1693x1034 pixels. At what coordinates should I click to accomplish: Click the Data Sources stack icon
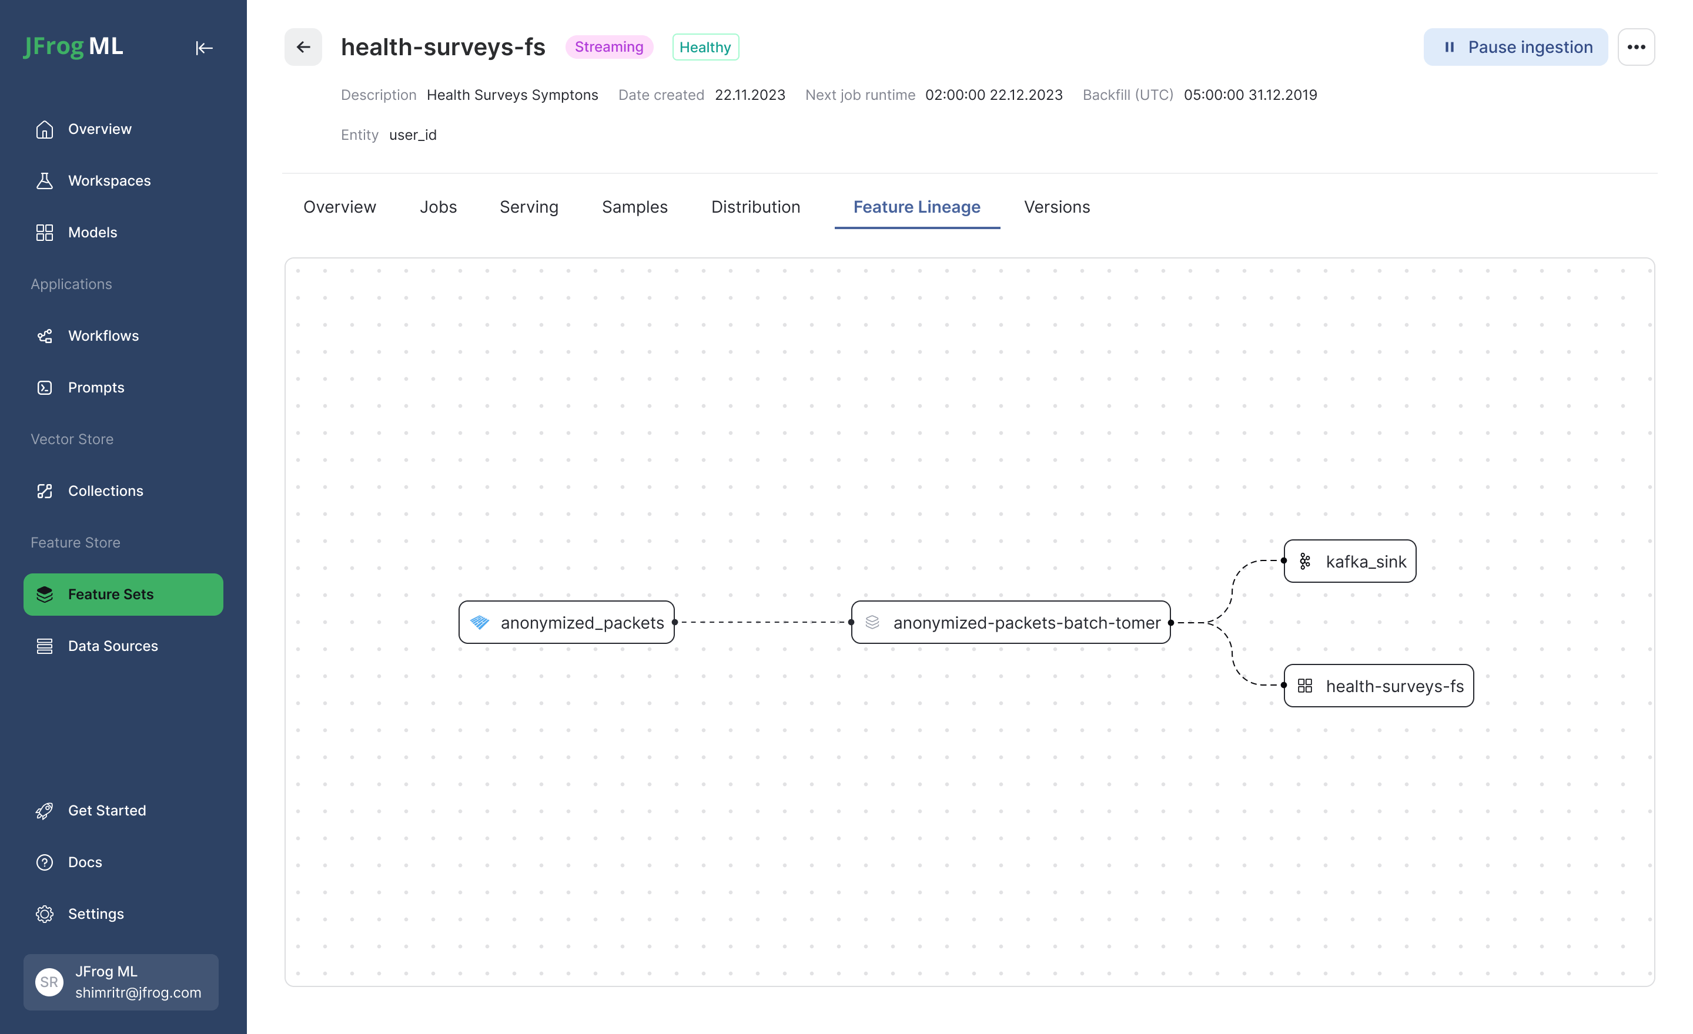[x=45, y=646]
